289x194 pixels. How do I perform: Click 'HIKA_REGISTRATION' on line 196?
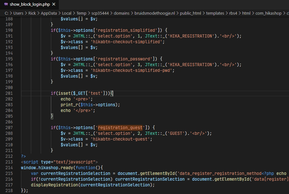tap(191, 65)
